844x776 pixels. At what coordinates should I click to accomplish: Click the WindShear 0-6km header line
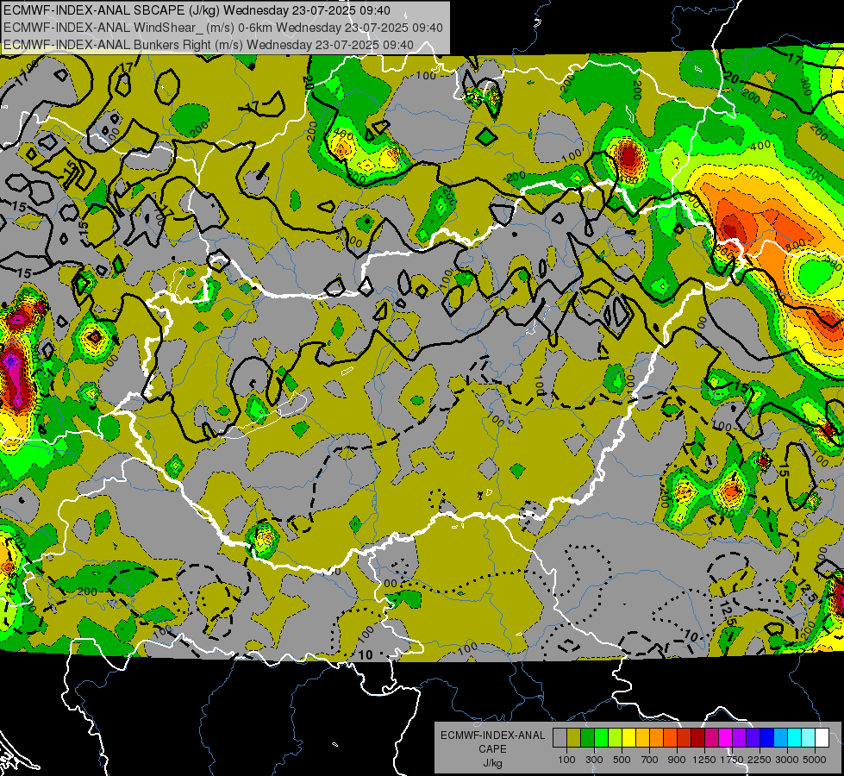222,28
